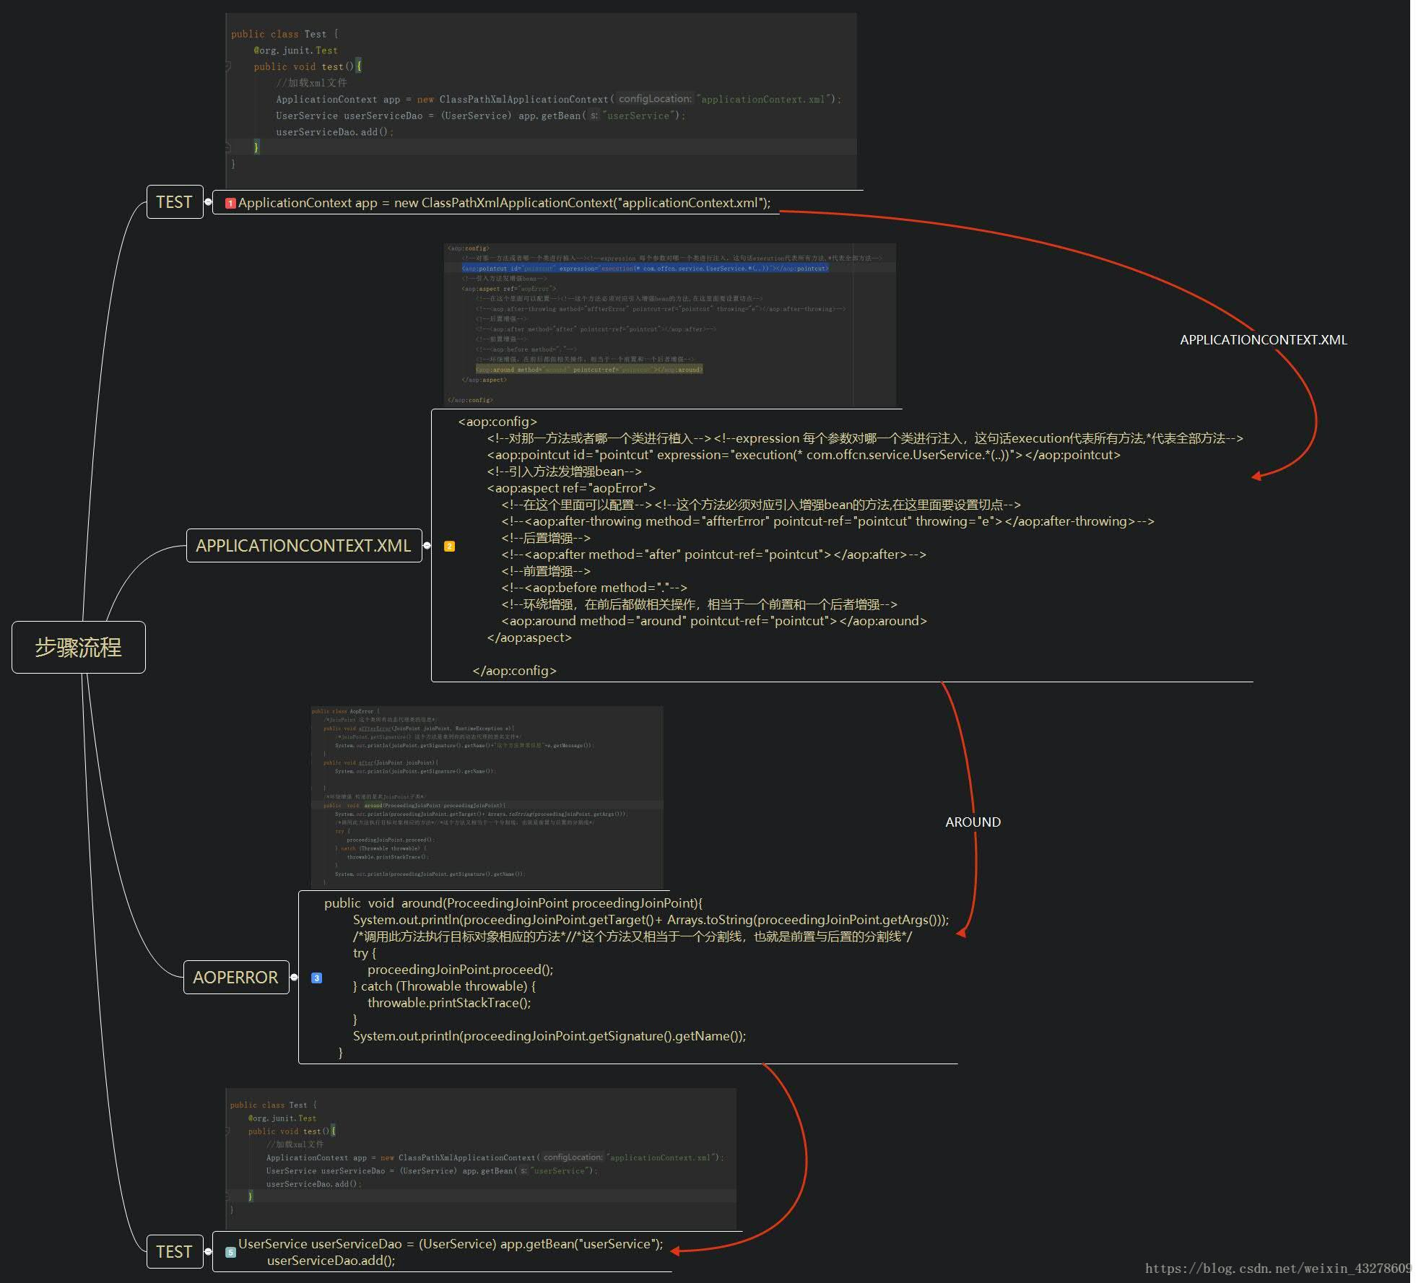Select the <aop:config> XML subtopic text
This screenshot has width=1421, height=1283.
coord(851,546)
